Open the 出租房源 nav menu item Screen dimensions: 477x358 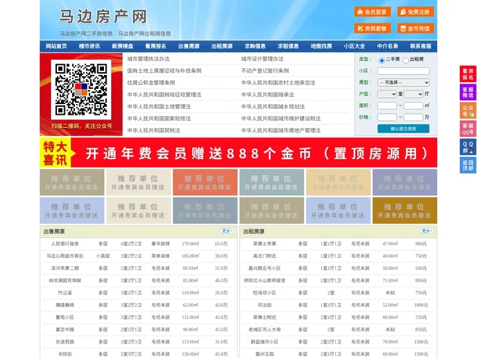click(x=222, y=46)
